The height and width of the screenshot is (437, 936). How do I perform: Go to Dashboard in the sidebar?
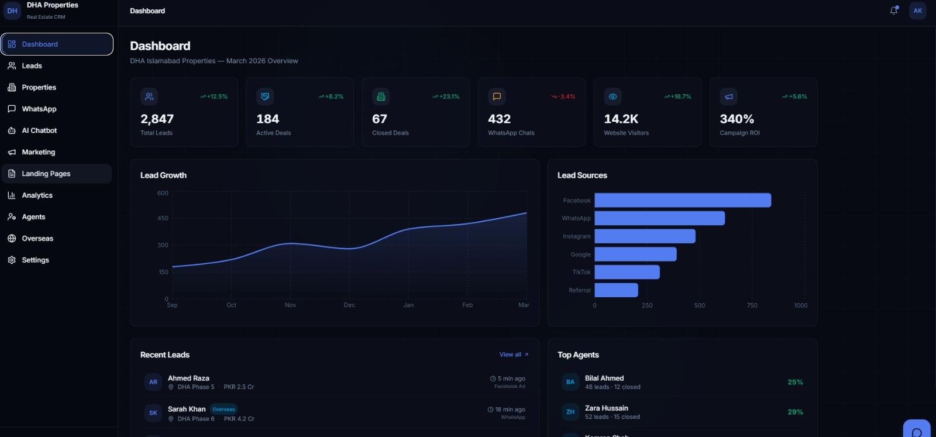click(x=57, y=44)
